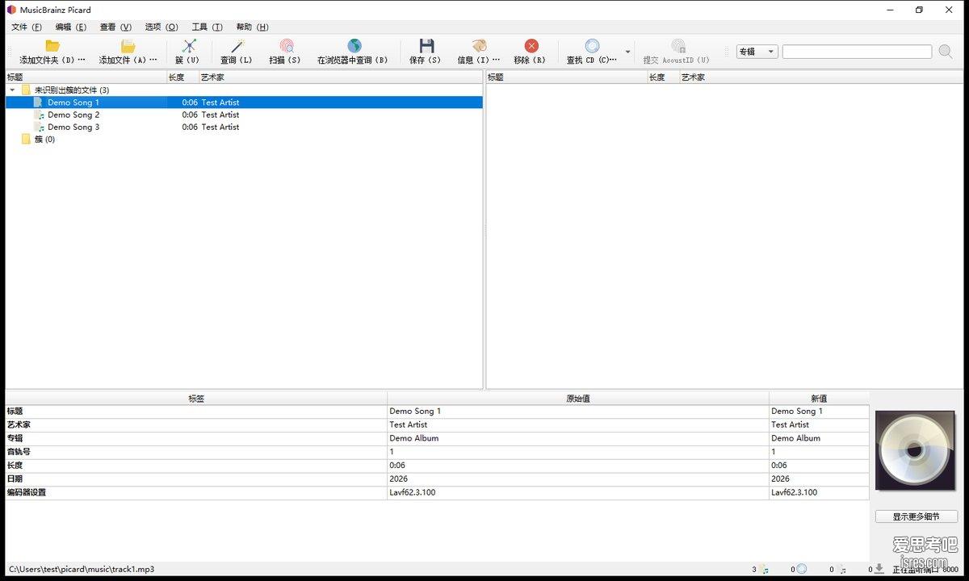Open the 工具 (T) menu
This screenshot has width=969, height=581.
208,27
